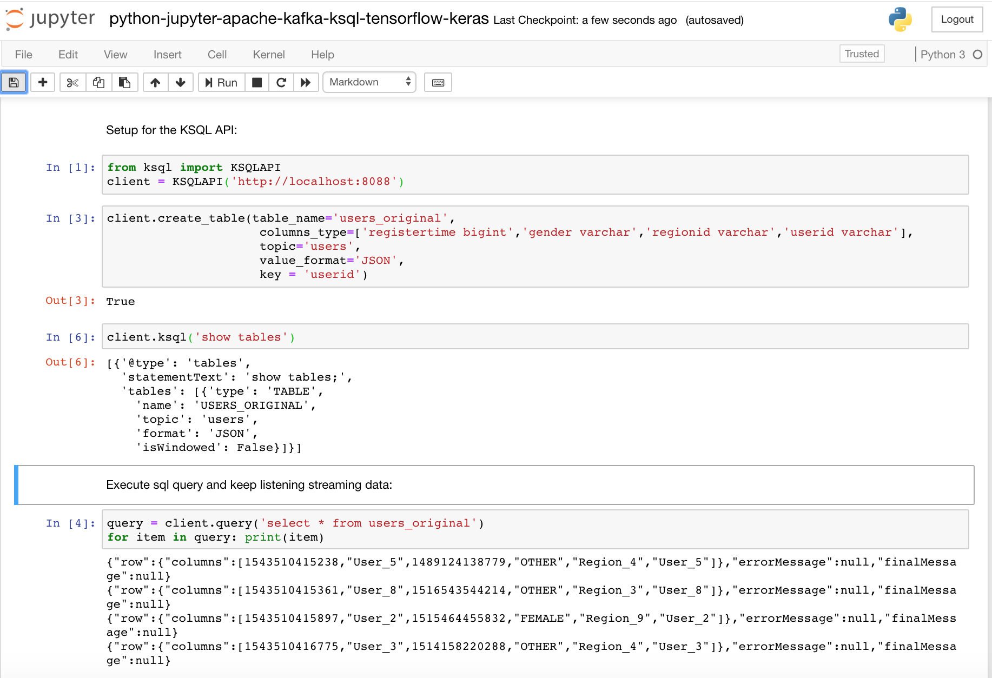Move the selected cell up
This screenshot has height=678, width=992.
point(155,82)
